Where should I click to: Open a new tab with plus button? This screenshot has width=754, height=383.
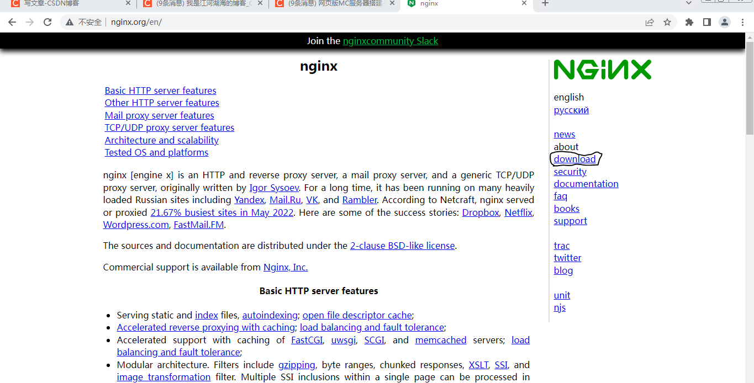(545, 3)
